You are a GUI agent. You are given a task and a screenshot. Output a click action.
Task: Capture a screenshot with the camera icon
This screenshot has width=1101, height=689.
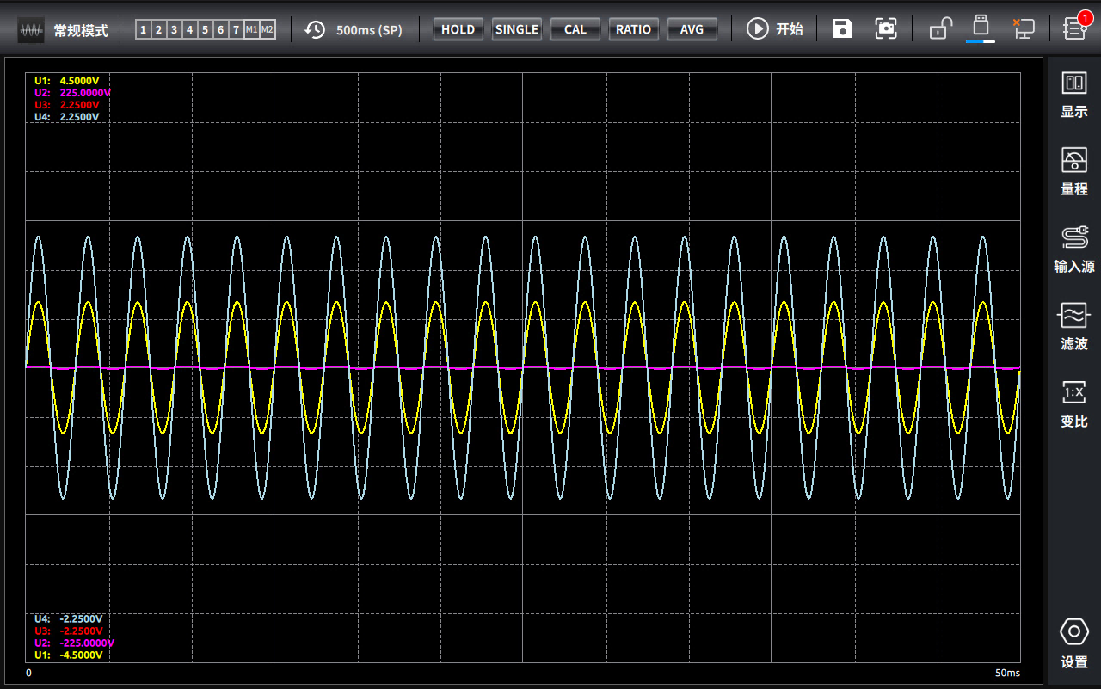pyautogui.click(x=886, y=29)
